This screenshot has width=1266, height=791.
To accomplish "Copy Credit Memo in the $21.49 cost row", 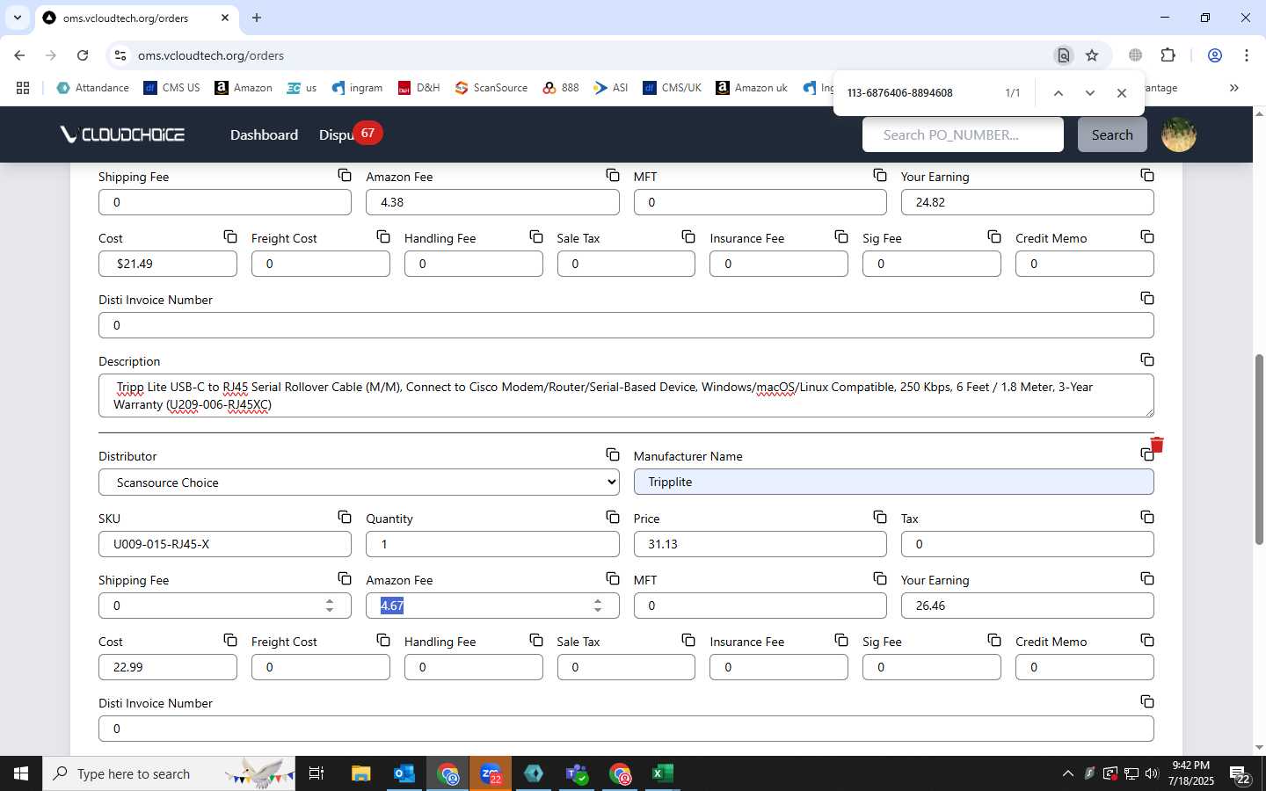I will [x=1147, y=237].
